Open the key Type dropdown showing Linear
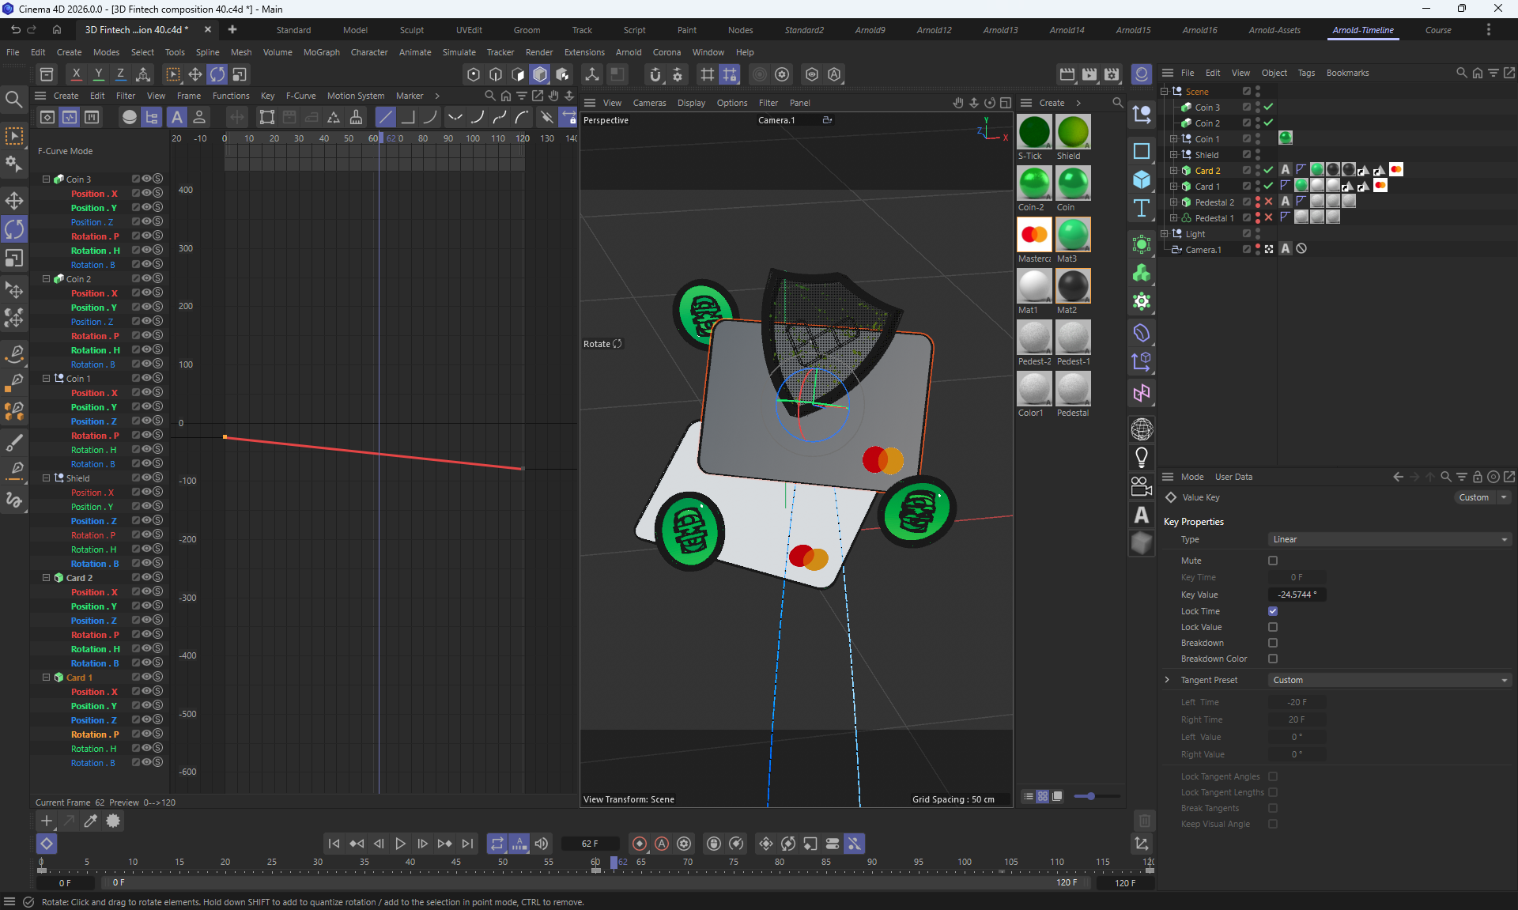 (1389, 539)
